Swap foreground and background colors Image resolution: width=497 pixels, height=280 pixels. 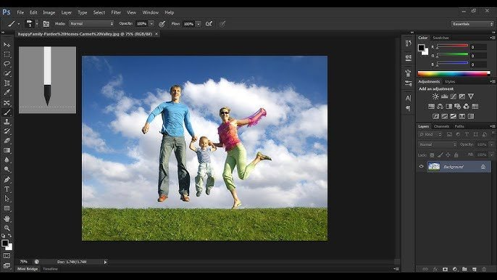pos(10,236)
